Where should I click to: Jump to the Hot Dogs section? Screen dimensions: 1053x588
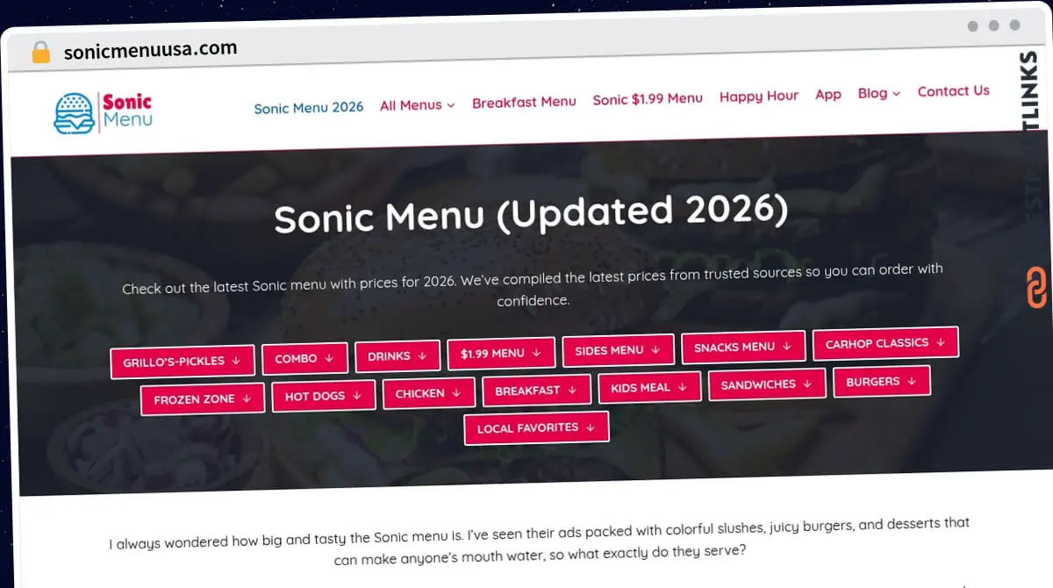324,396
